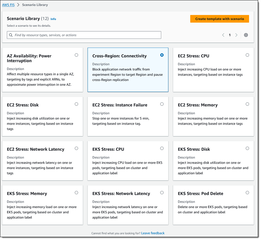Click page number 1 in pagination
This screenshot has width=261, height=240.
[x=230, y=35]
